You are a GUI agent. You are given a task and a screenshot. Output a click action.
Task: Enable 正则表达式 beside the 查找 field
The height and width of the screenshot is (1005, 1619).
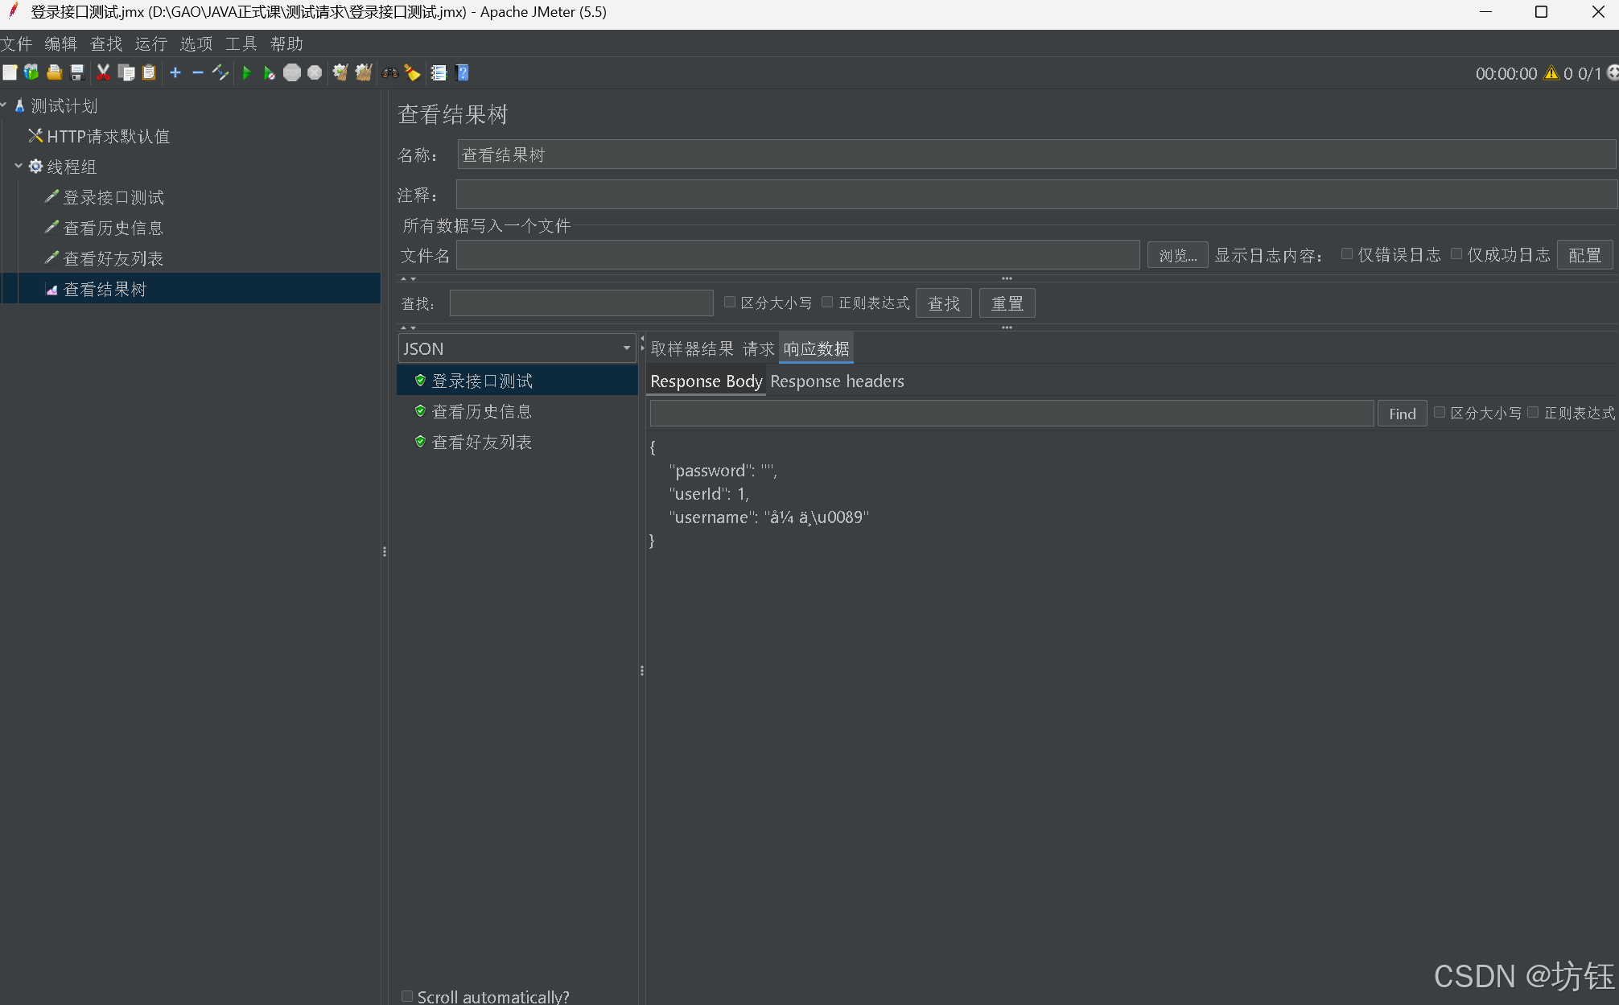pyautogui.click(x=827, y=302)
